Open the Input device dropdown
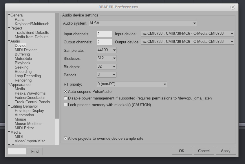 pyautogui.click(x=187, y=34)
